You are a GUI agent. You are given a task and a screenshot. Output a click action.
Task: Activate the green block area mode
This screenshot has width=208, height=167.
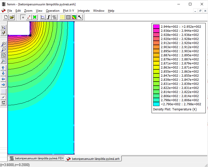35,17
